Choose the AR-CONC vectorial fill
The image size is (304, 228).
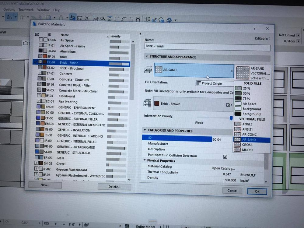[x=252, y=134]
